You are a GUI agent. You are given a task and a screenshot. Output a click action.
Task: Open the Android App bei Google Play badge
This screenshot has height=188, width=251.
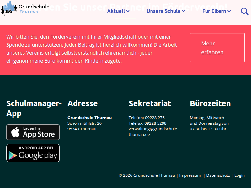coord(33,153)
